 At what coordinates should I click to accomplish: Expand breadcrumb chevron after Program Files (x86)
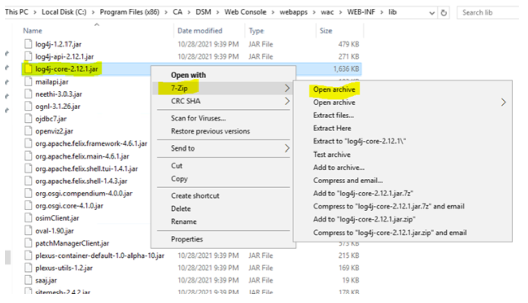[166, 13]
